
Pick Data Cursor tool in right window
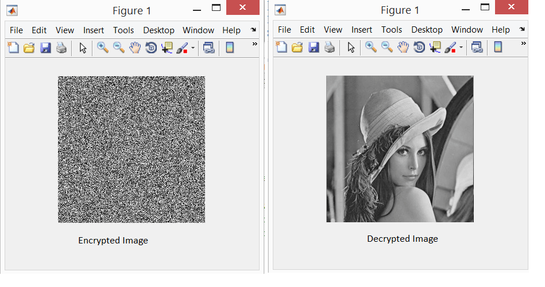click(435, 47)
